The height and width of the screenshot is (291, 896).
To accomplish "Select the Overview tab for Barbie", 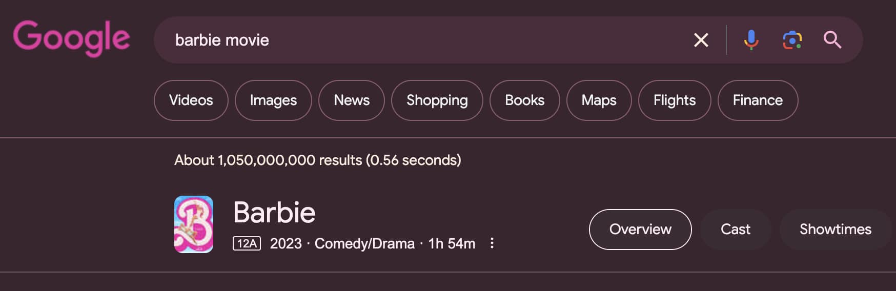I will click(x=640, y=230).
